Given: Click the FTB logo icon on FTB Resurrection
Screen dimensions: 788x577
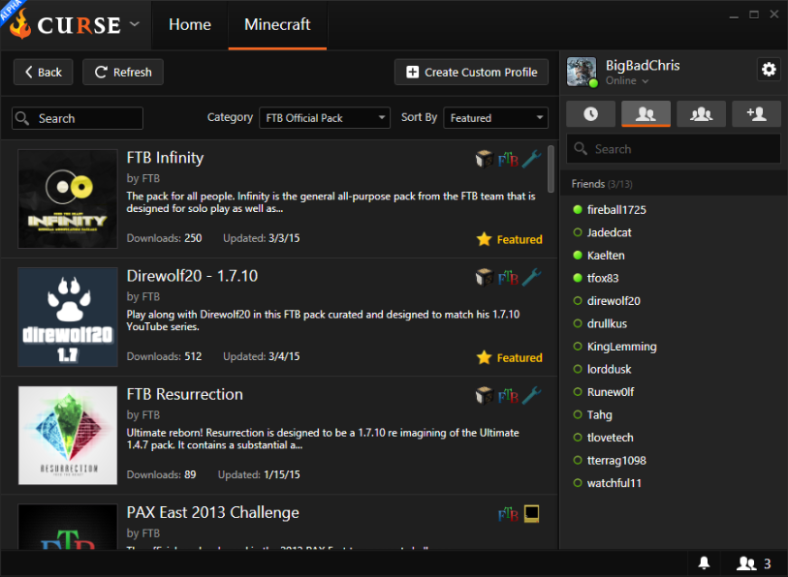Looking at the screenshot, I should [x=508, y=397].
